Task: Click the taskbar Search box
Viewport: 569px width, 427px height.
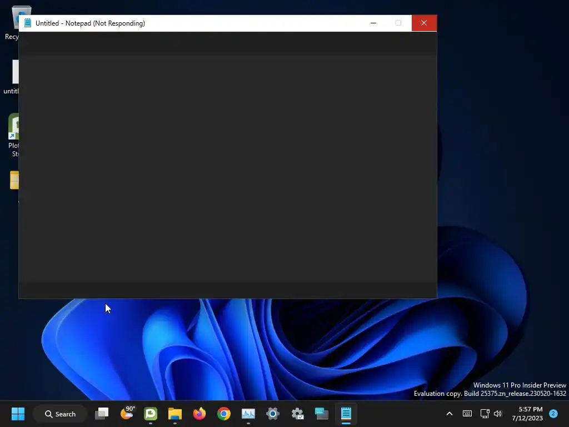Action: pos(60,414)
